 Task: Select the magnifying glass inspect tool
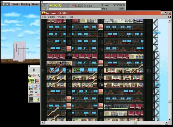[x=38, y=76]
